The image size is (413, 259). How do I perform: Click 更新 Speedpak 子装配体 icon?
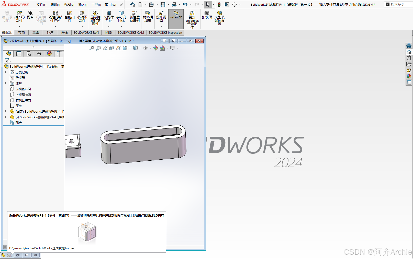click(192, 19)
